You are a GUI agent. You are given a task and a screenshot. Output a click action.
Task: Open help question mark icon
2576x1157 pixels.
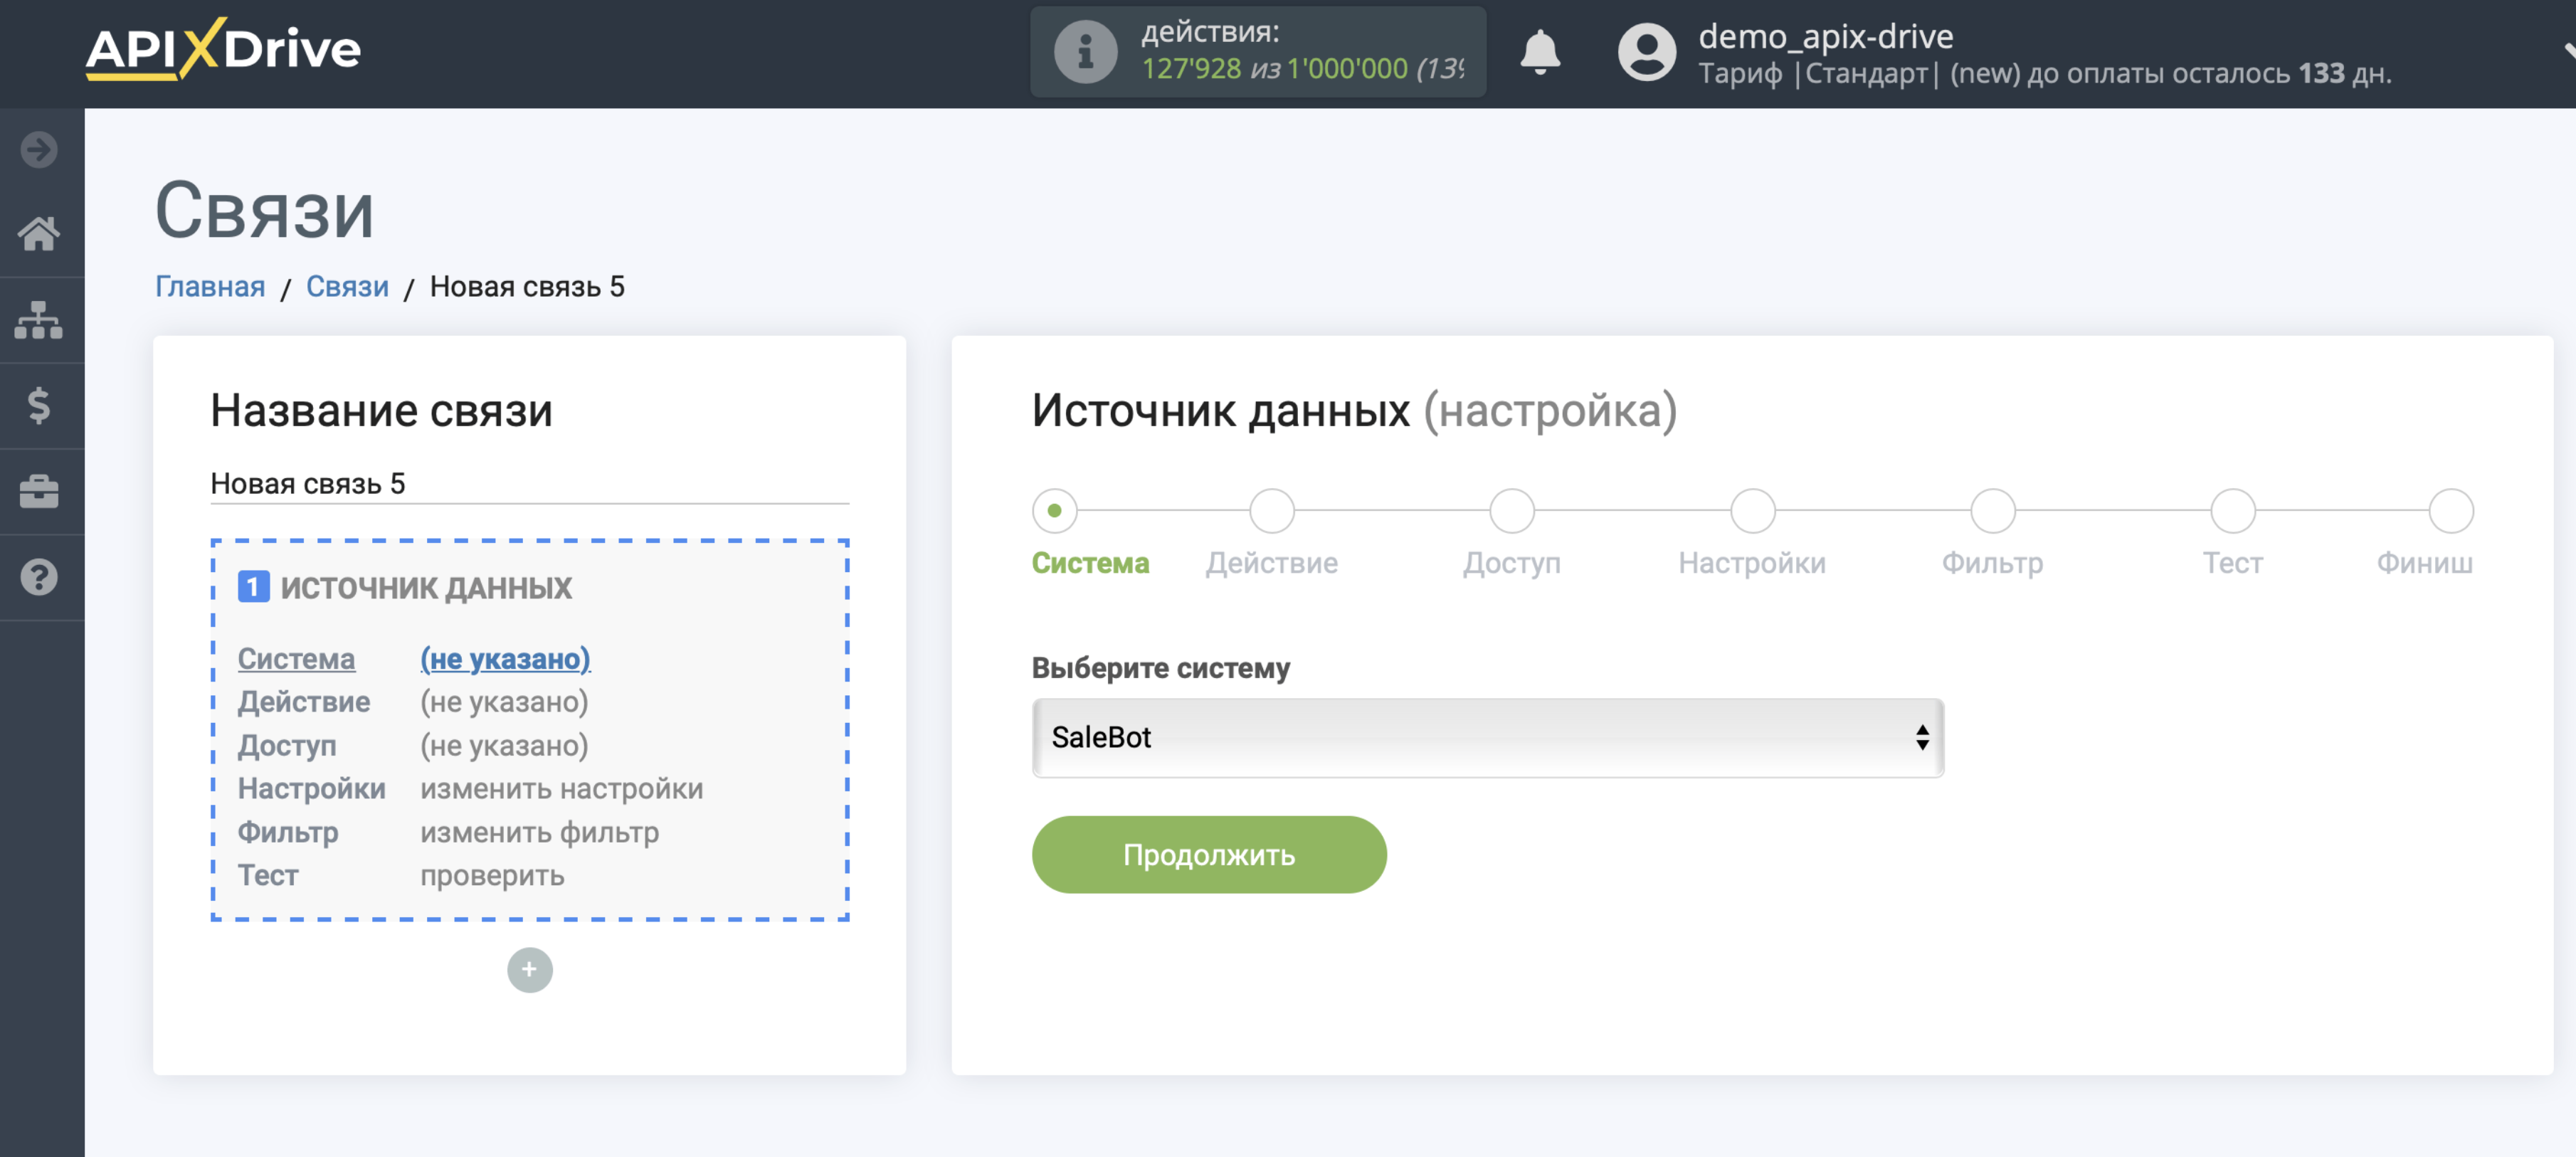coord(39,577)
